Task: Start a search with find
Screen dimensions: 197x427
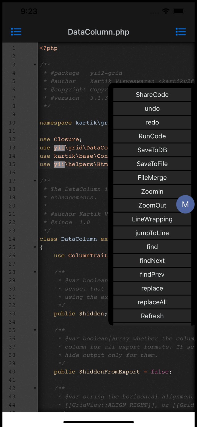Action: pyautogui.click(x=152, y=247)
